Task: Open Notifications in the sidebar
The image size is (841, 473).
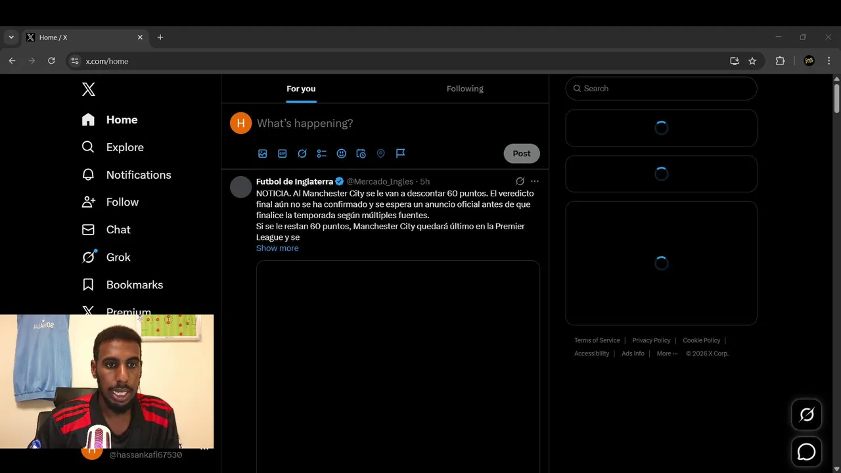Action: click(126, 175)
